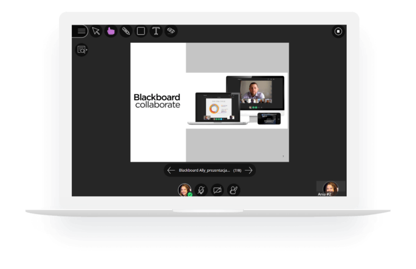
Task: Click the Blackboard collaborate slide content
Action: point(210,102)
